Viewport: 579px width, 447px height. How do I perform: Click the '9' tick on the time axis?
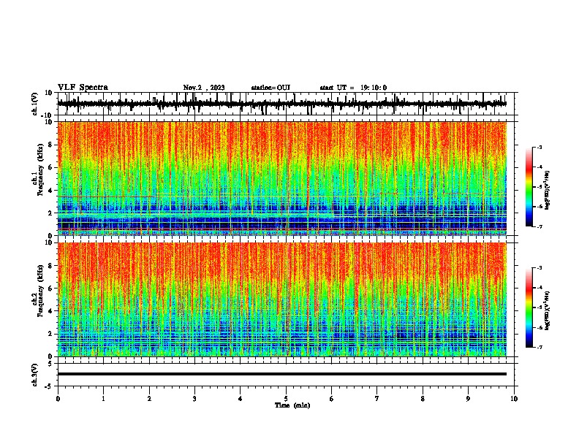[x=468, y=399]
